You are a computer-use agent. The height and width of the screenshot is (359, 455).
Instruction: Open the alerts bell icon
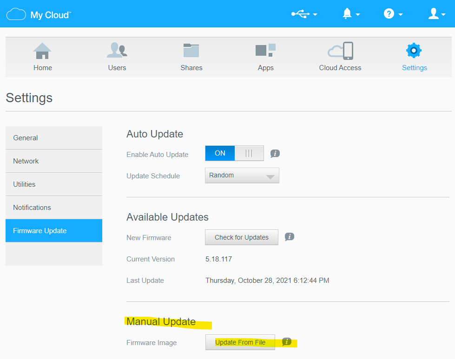(x=347, y=13)
